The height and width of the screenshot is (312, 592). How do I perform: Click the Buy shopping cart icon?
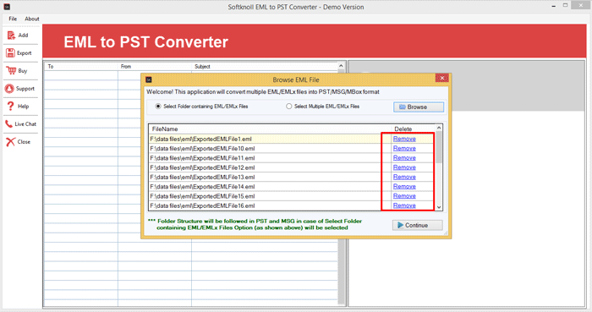tap(11, 70)
